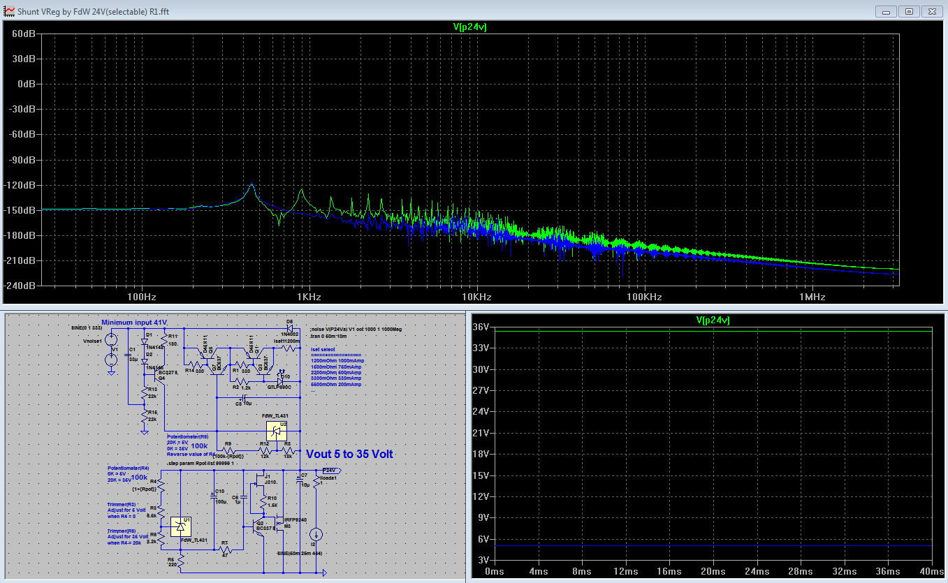Select resistor R8 18k
Viewport: 948px width, 583px height.
(287, 451)
